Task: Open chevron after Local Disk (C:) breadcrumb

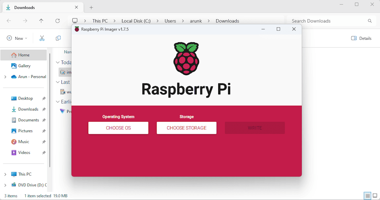Action: 157,21
